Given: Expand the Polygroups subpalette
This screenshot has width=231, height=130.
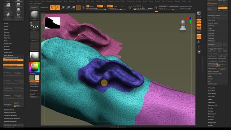Looking at the screenshot, I should 212,122.
